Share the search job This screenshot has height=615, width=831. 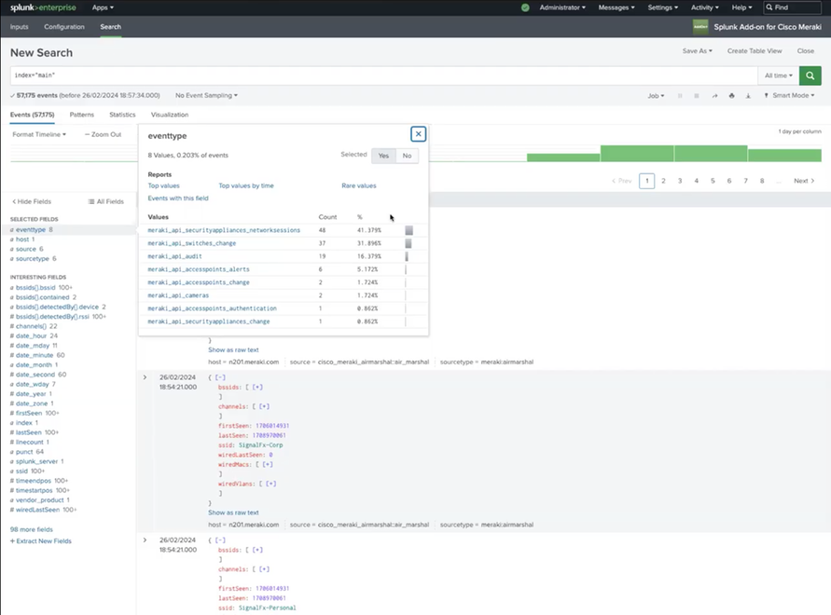(714, 95)
